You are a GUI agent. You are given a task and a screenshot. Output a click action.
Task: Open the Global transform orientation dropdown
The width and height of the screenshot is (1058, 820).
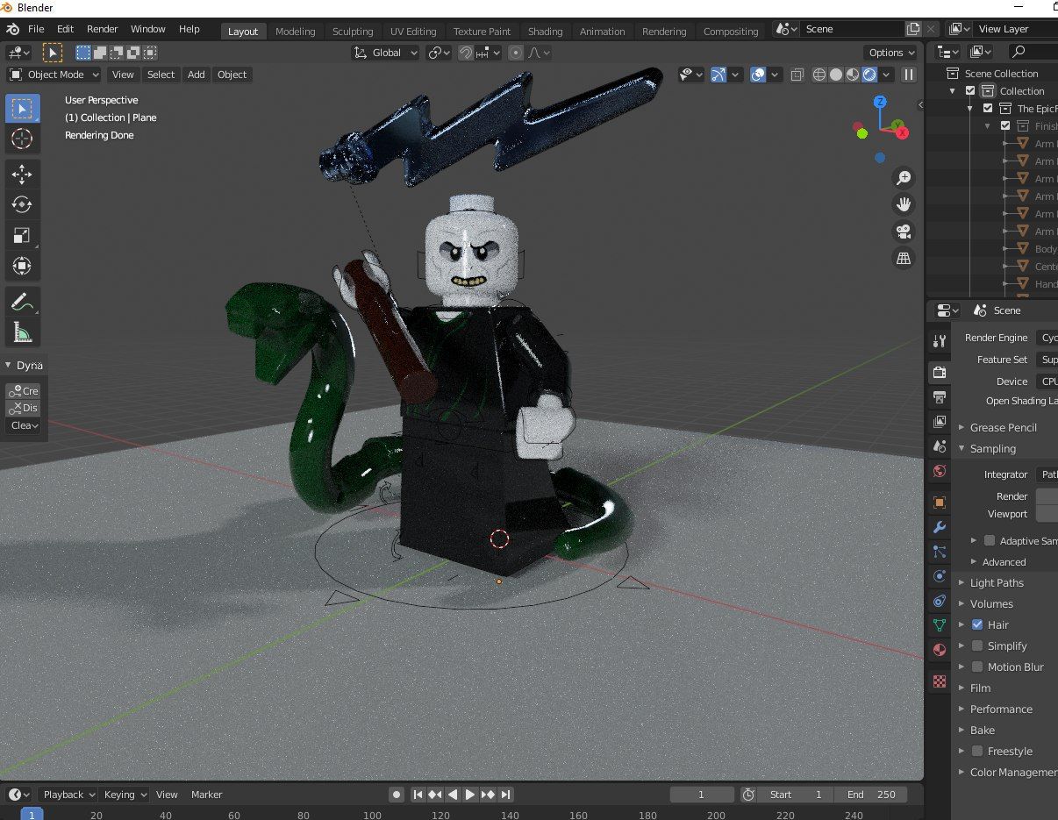tap(387, 53)
